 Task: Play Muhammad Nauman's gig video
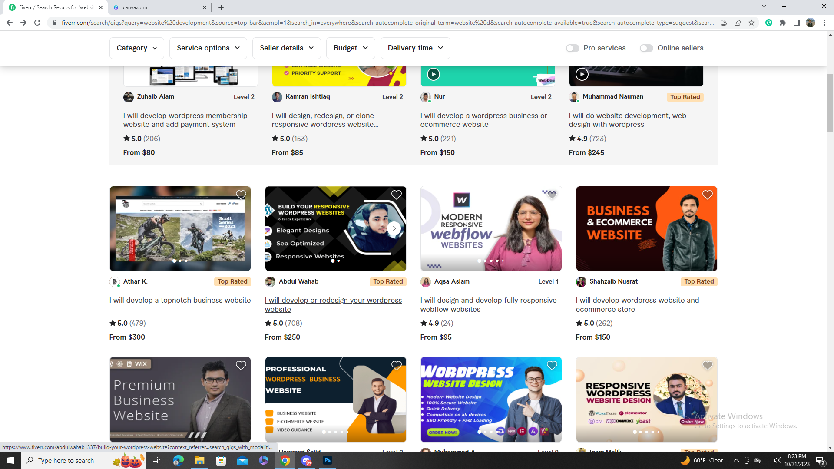(582, 74)
